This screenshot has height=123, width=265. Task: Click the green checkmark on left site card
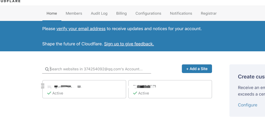[49, 93]
